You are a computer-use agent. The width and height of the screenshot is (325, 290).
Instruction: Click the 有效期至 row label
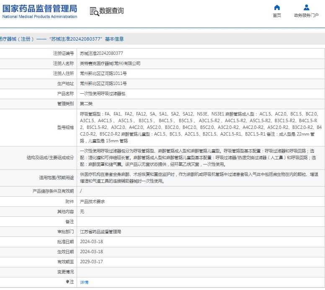65,262
